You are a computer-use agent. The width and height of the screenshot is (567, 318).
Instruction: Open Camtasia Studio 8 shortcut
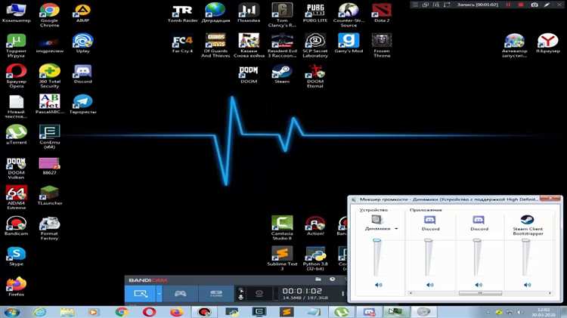[282, 228]
